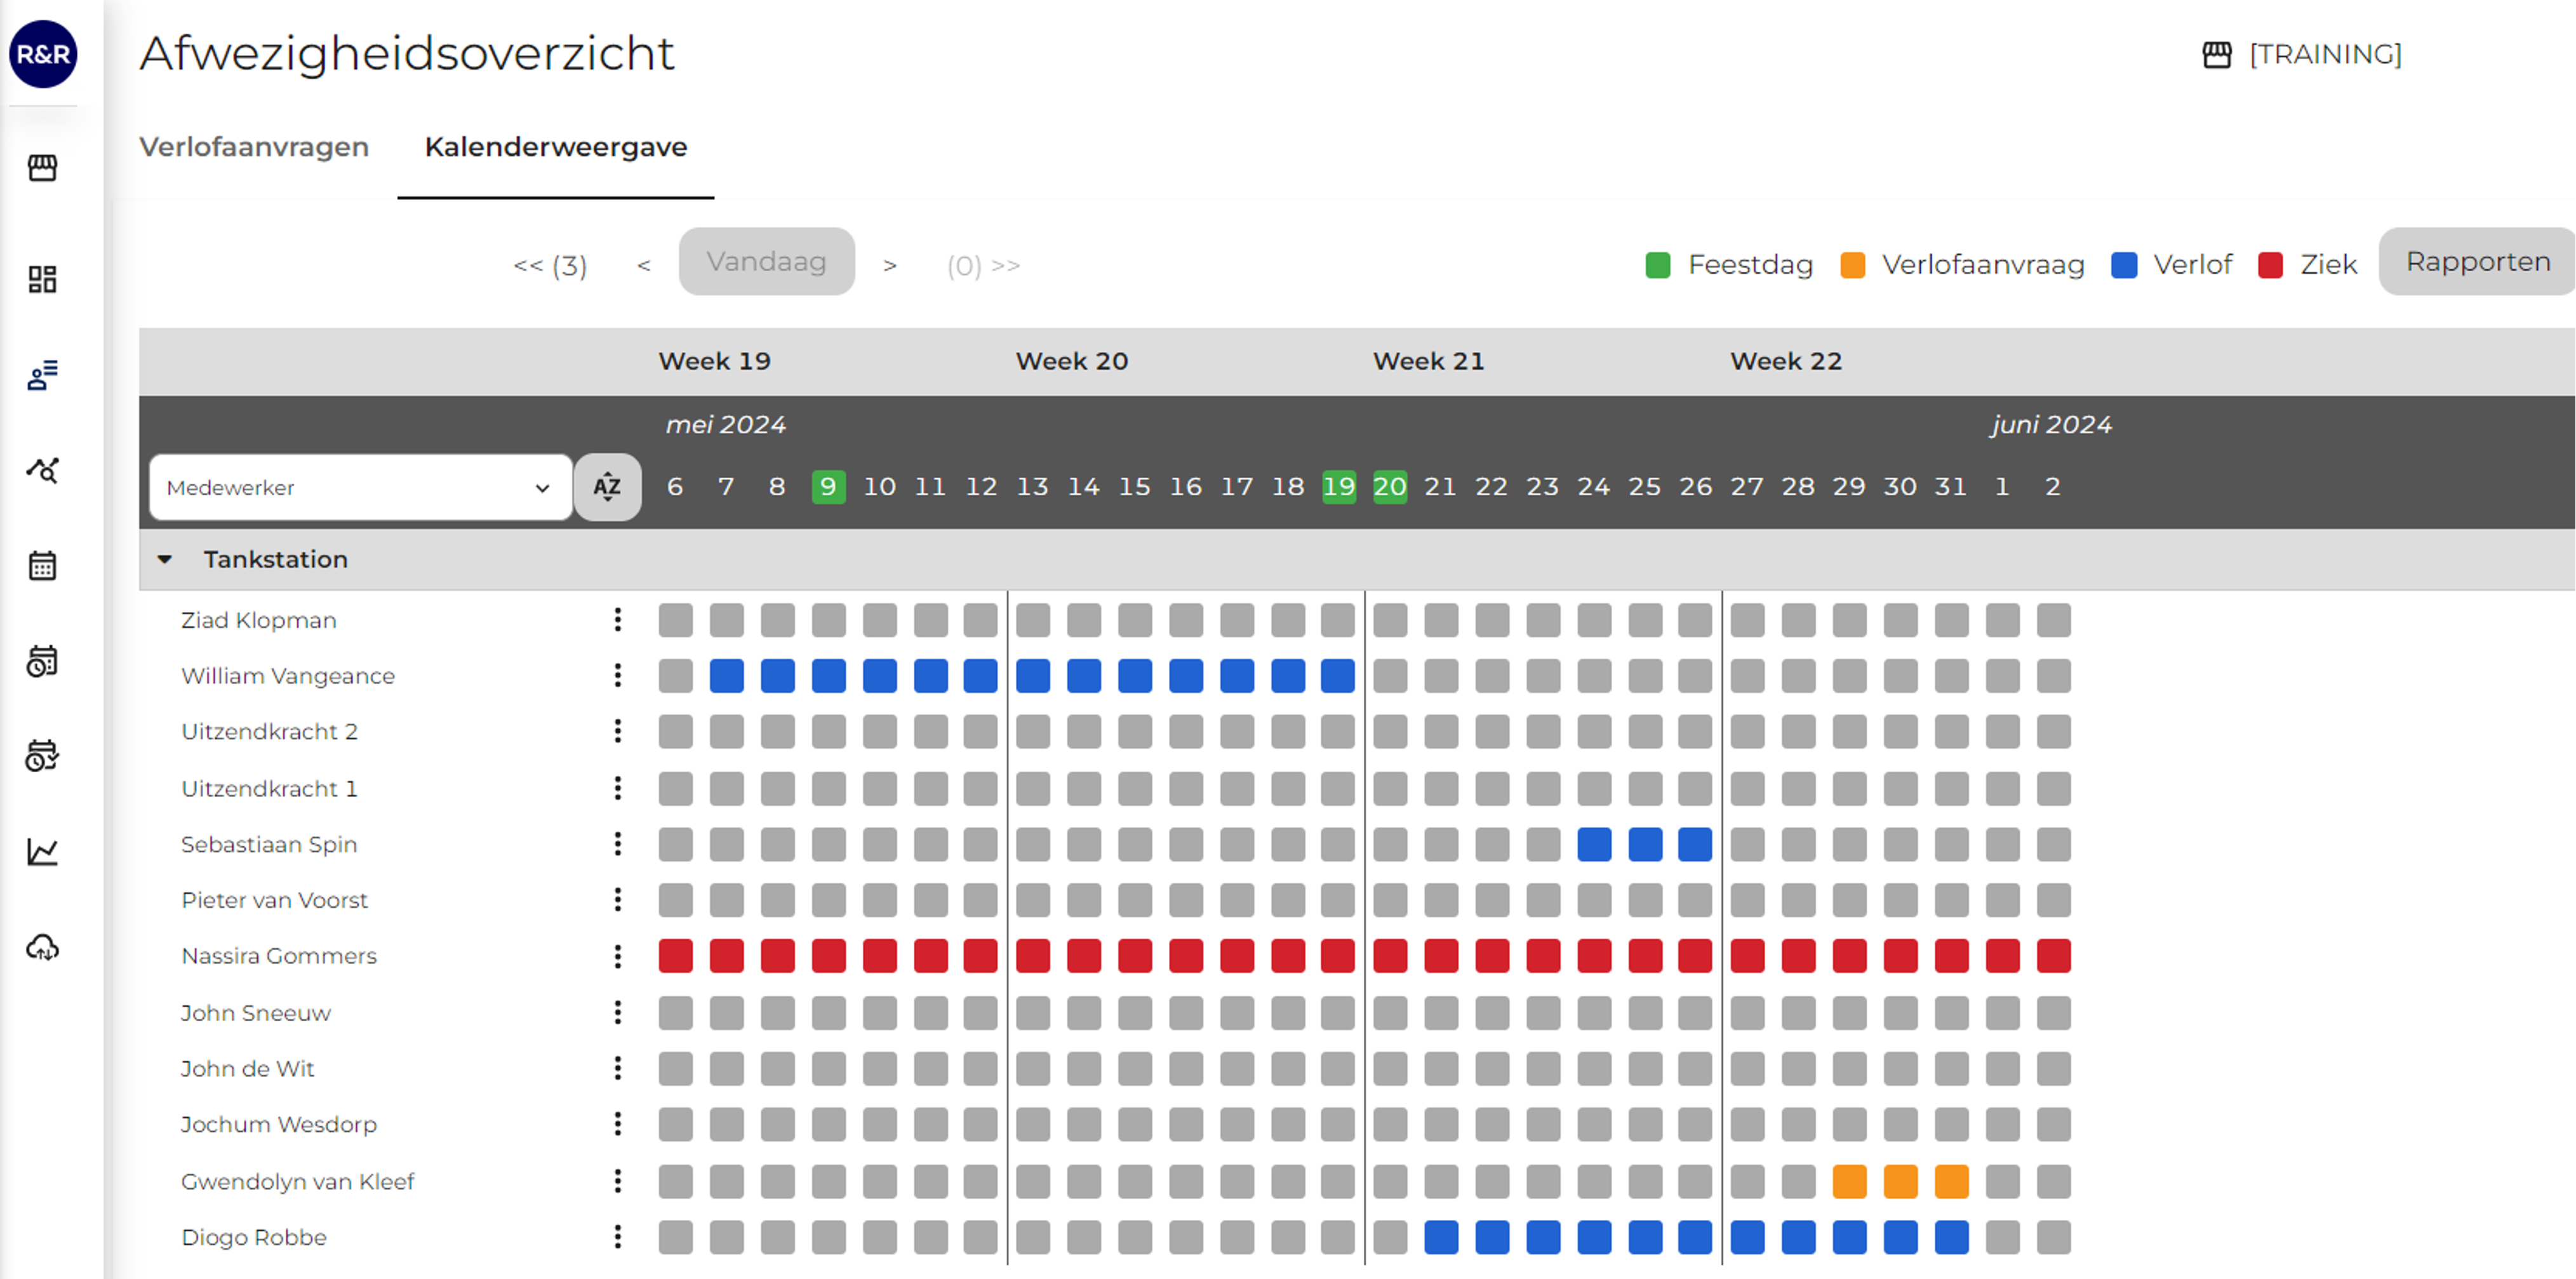Open the dashboard grid icon in sidebar
2576x1279 pixels.
pos(42,279)
